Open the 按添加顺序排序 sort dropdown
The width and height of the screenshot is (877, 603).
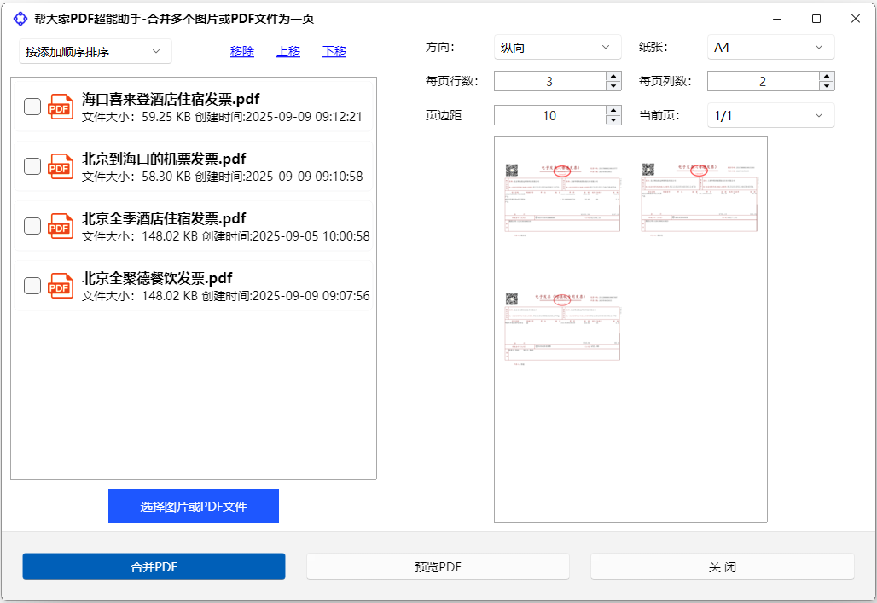point(95,52)
